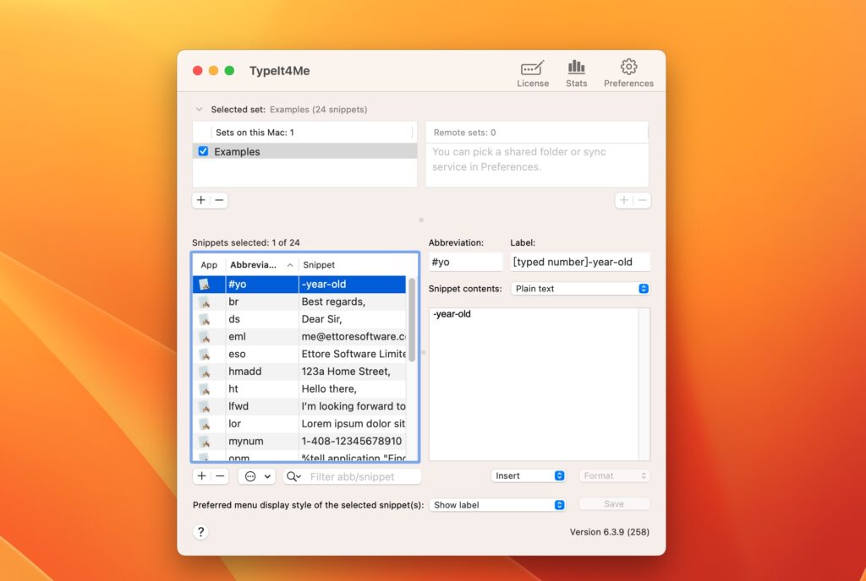Click the help question mark button
Viewport: 866px width, 581px height.
point(200,532)
